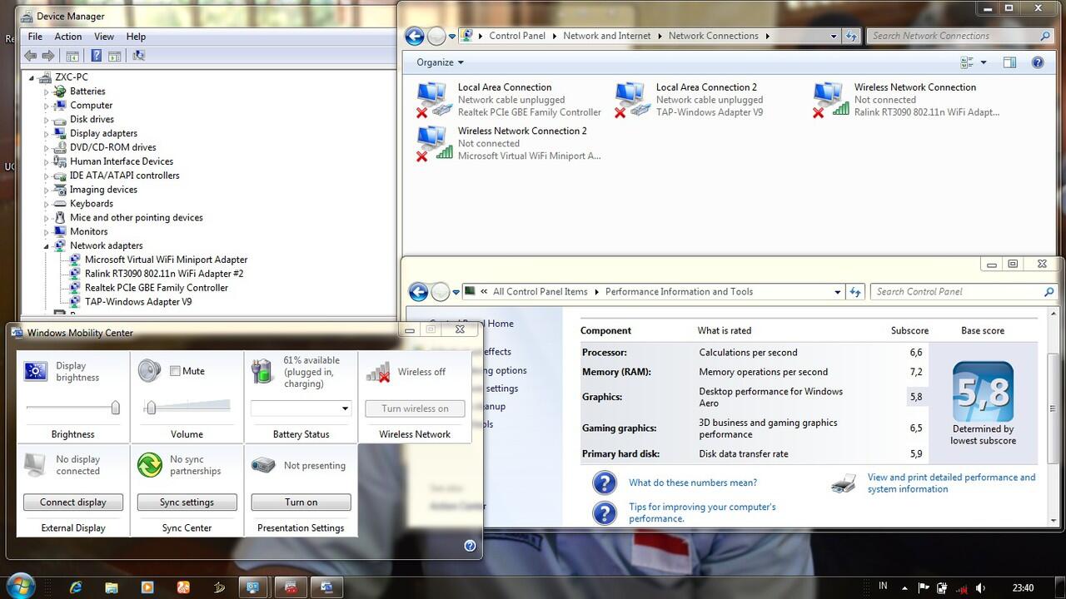The image size is (1066, 599).
Task: Click the printer icon in Performance window
Action: click(844, 483)
